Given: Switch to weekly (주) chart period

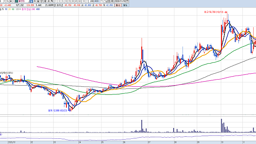Looking at the screenshot, I should pos(35,1).
